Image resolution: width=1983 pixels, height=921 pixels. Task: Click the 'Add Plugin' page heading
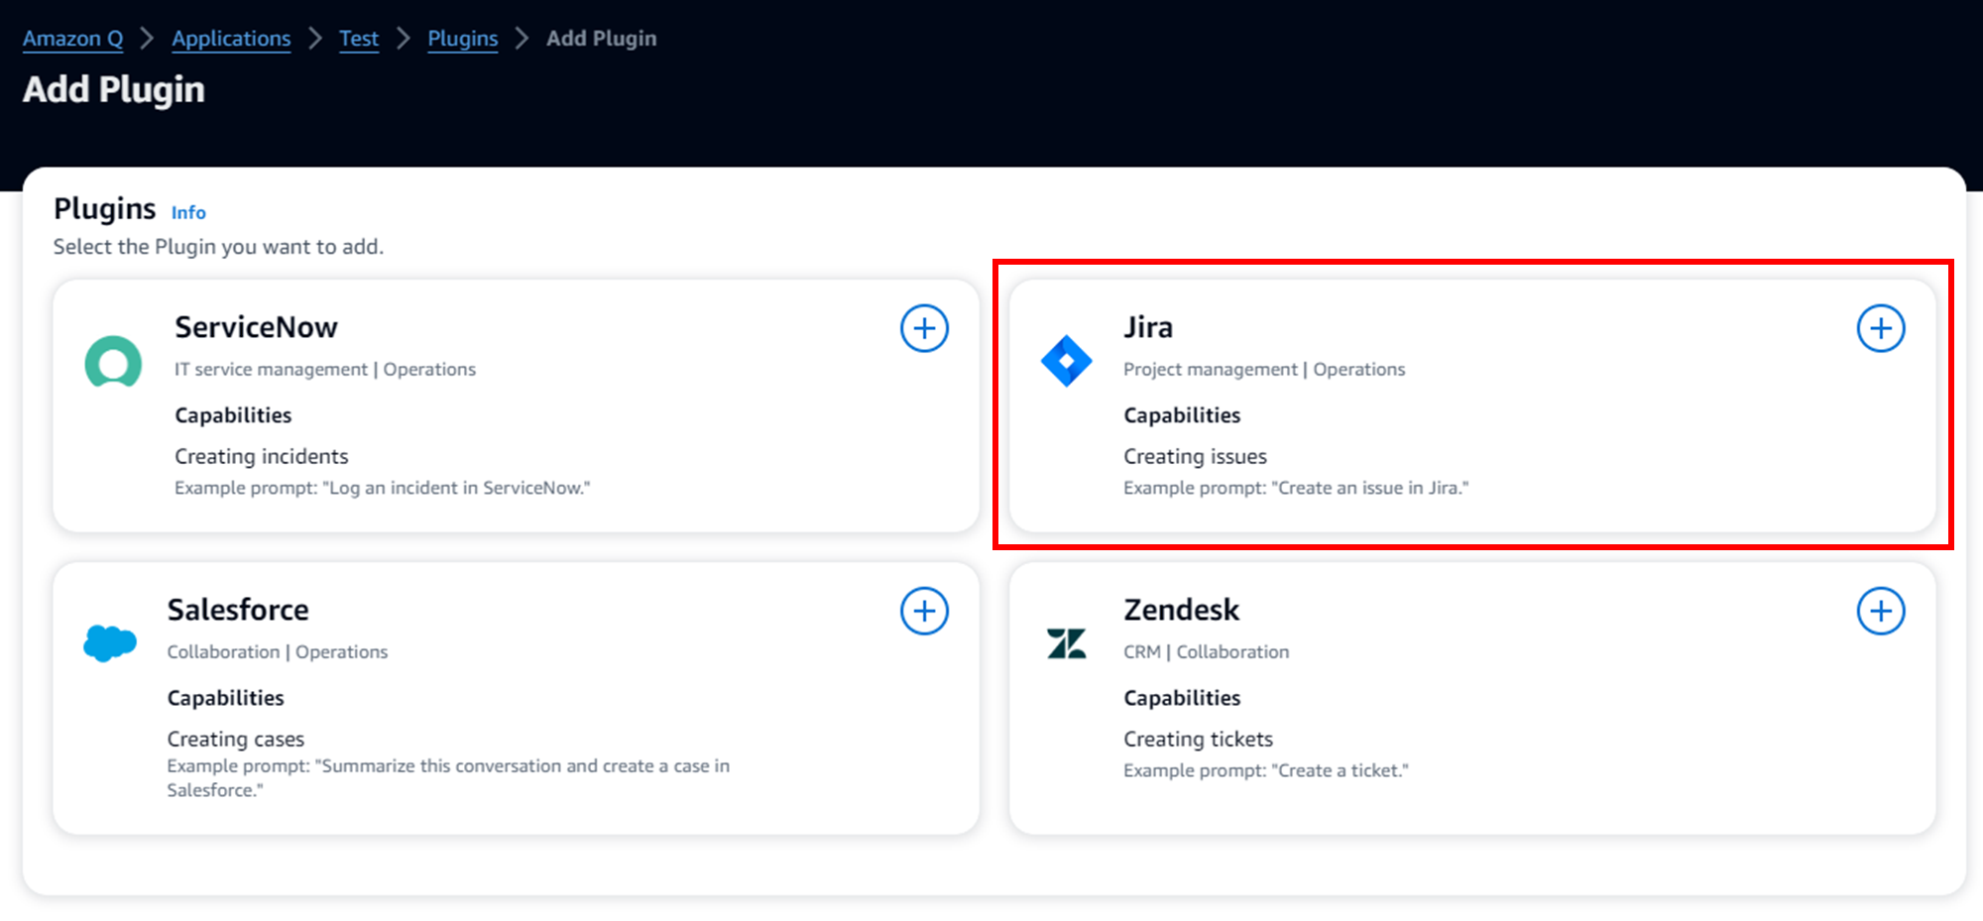114,90
